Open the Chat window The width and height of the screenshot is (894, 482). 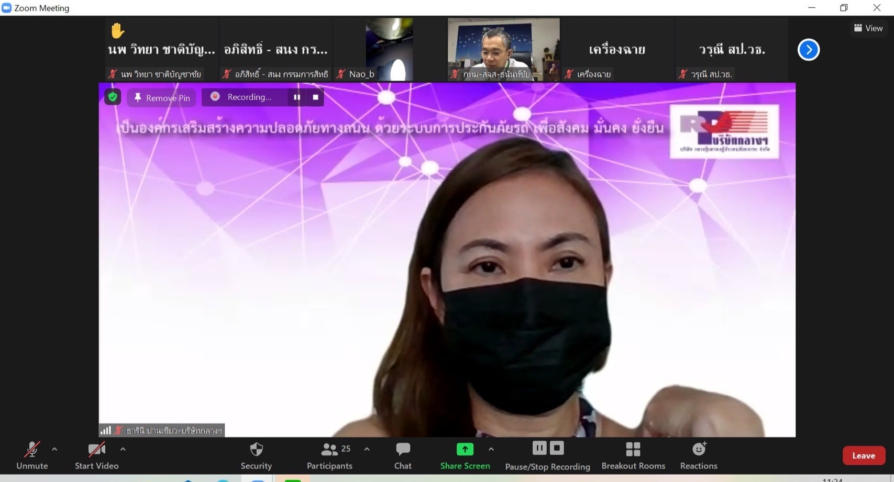[402, 455]
